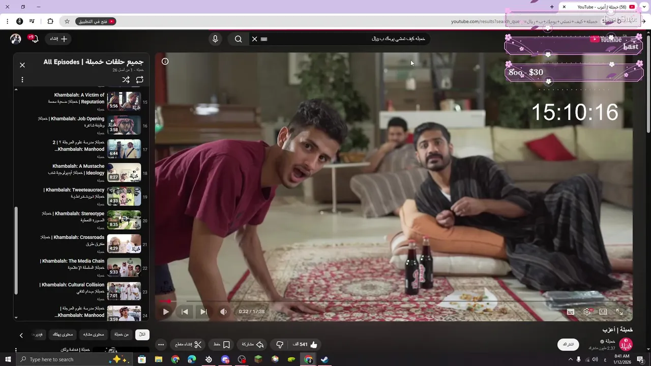This screenshot has width=651, height=366.
Task: Open Chrome three-dot menu
Action: click(x=7, y=21)
